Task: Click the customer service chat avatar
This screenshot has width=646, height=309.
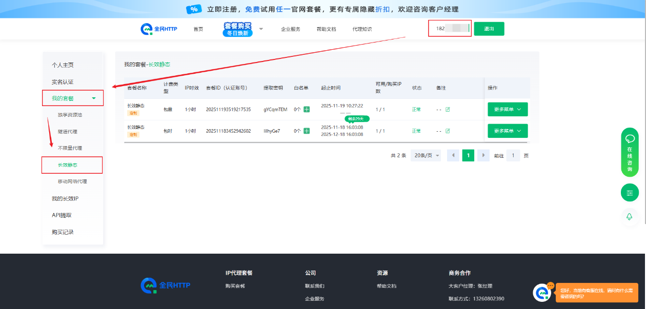Action: pos(542,293)
